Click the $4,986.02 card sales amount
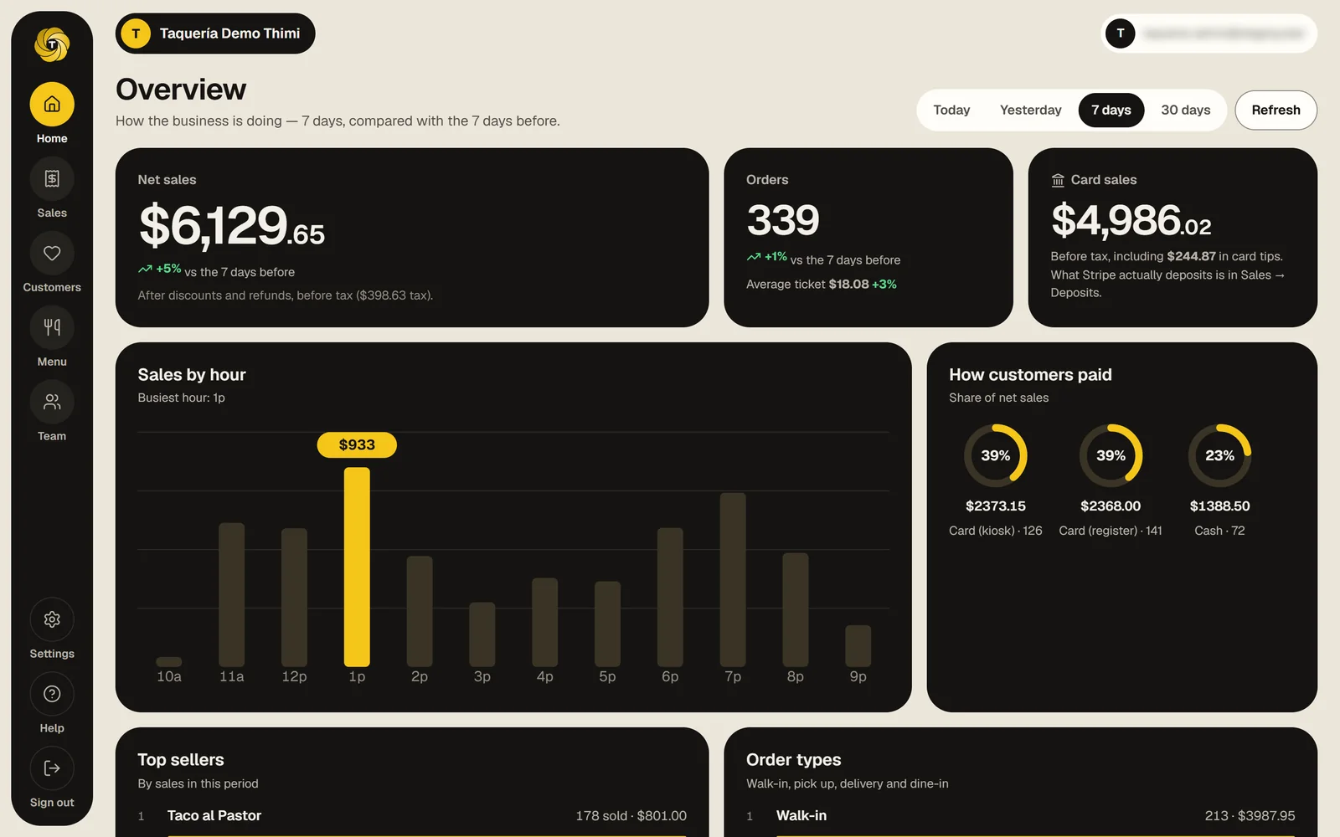The height and width of the screenshot is (837, 1340). (1131, 220)
